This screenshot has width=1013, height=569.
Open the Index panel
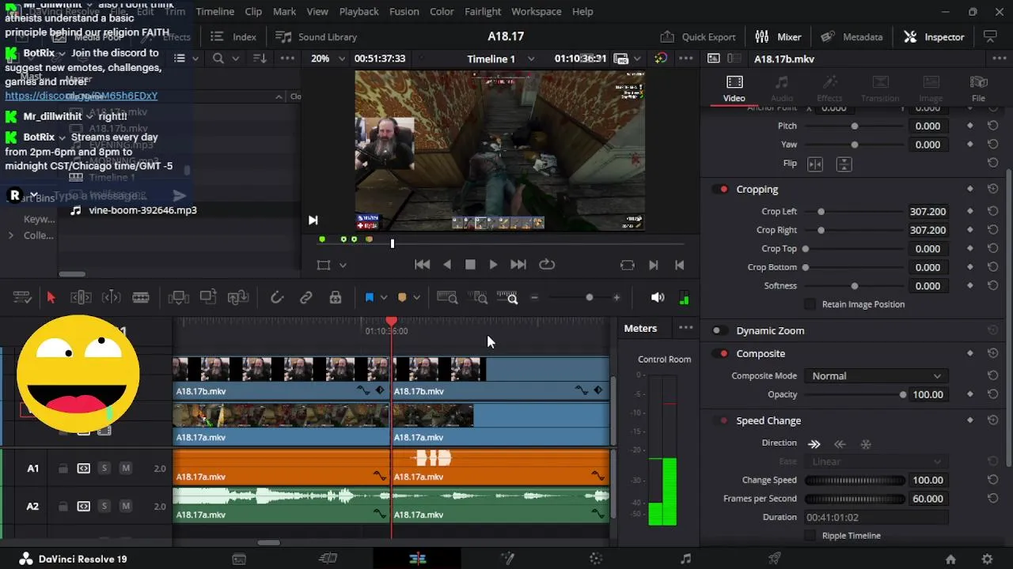pyautogui.click(x=233, y=37)
